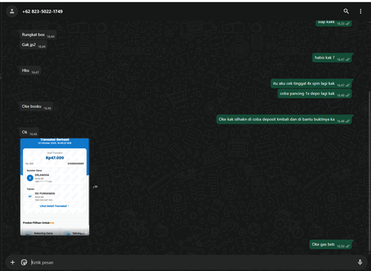Open the three-dot chat menu
The image size is (371, 271).
tap(361, 11)
